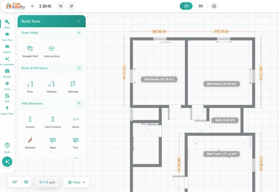Click the 470.29 cm dimension label
Screen dimensions: 279x192
point(221,32)
